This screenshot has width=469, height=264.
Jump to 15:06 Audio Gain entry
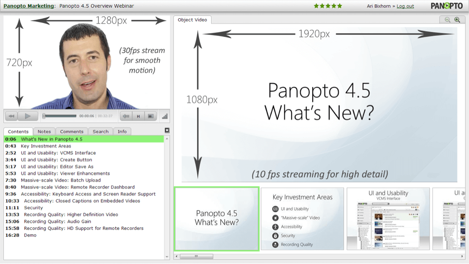click(84, 222)
